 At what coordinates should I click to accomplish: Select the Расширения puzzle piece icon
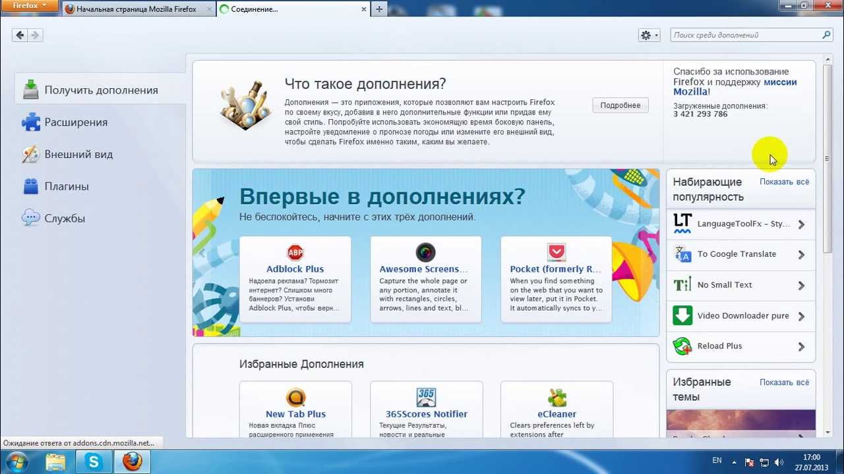coord(30,122)
